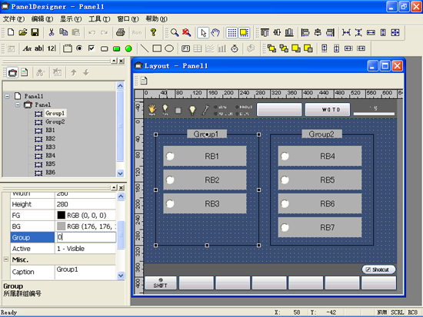The height and width of the screenshot is (317, 423).
Task: Collapse the Panel sub-node in tree
Action: pos(18,104)
